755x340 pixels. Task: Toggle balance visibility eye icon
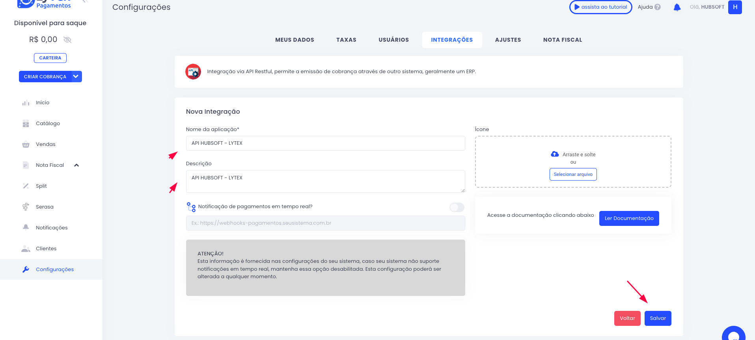click(x=67, y=40)
